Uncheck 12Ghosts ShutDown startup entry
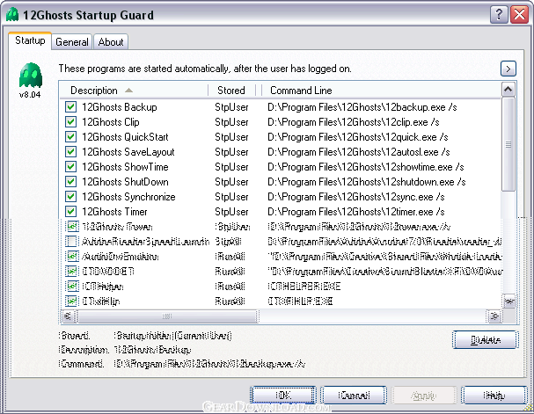This screenshot has height=414, width=534. tap(71, 182)
